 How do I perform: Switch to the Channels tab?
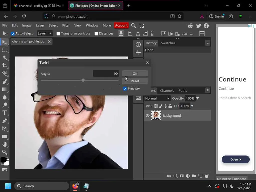coord(167,90)
